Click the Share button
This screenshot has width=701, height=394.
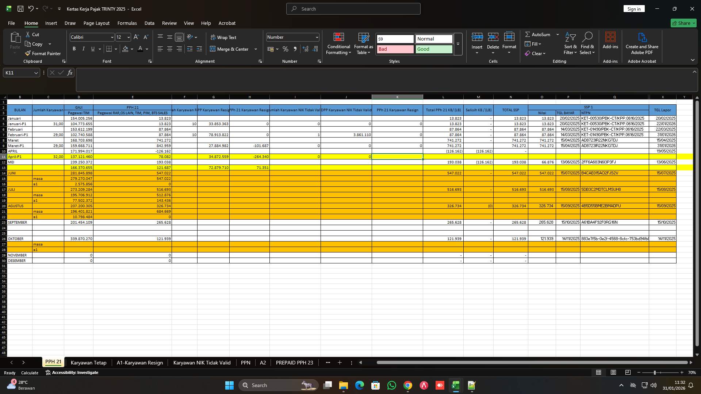tap(683, 23)
